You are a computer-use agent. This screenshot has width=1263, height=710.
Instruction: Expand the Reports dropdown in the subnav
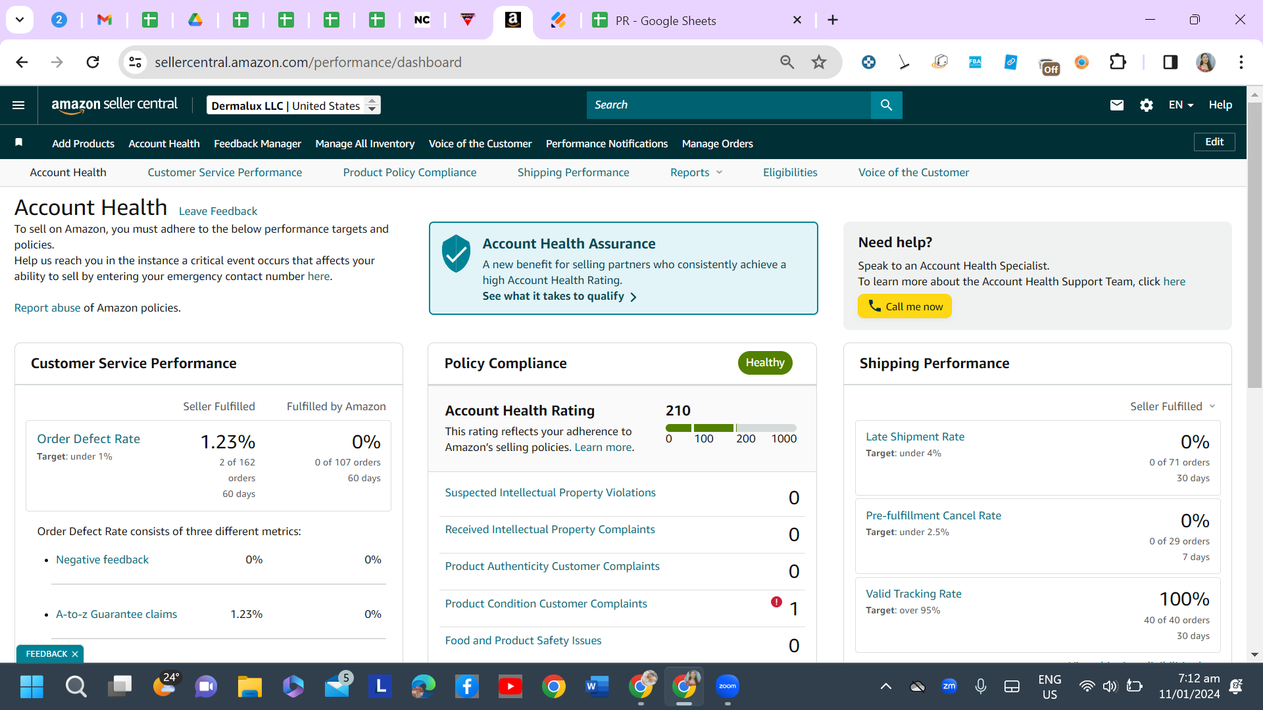pos(696,172)
